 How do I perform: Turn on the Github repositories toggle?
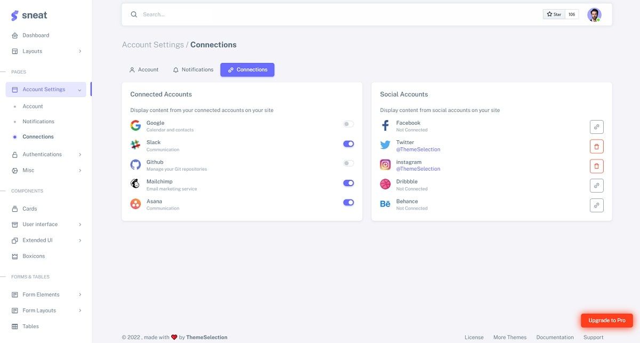[x=348, y=162]
